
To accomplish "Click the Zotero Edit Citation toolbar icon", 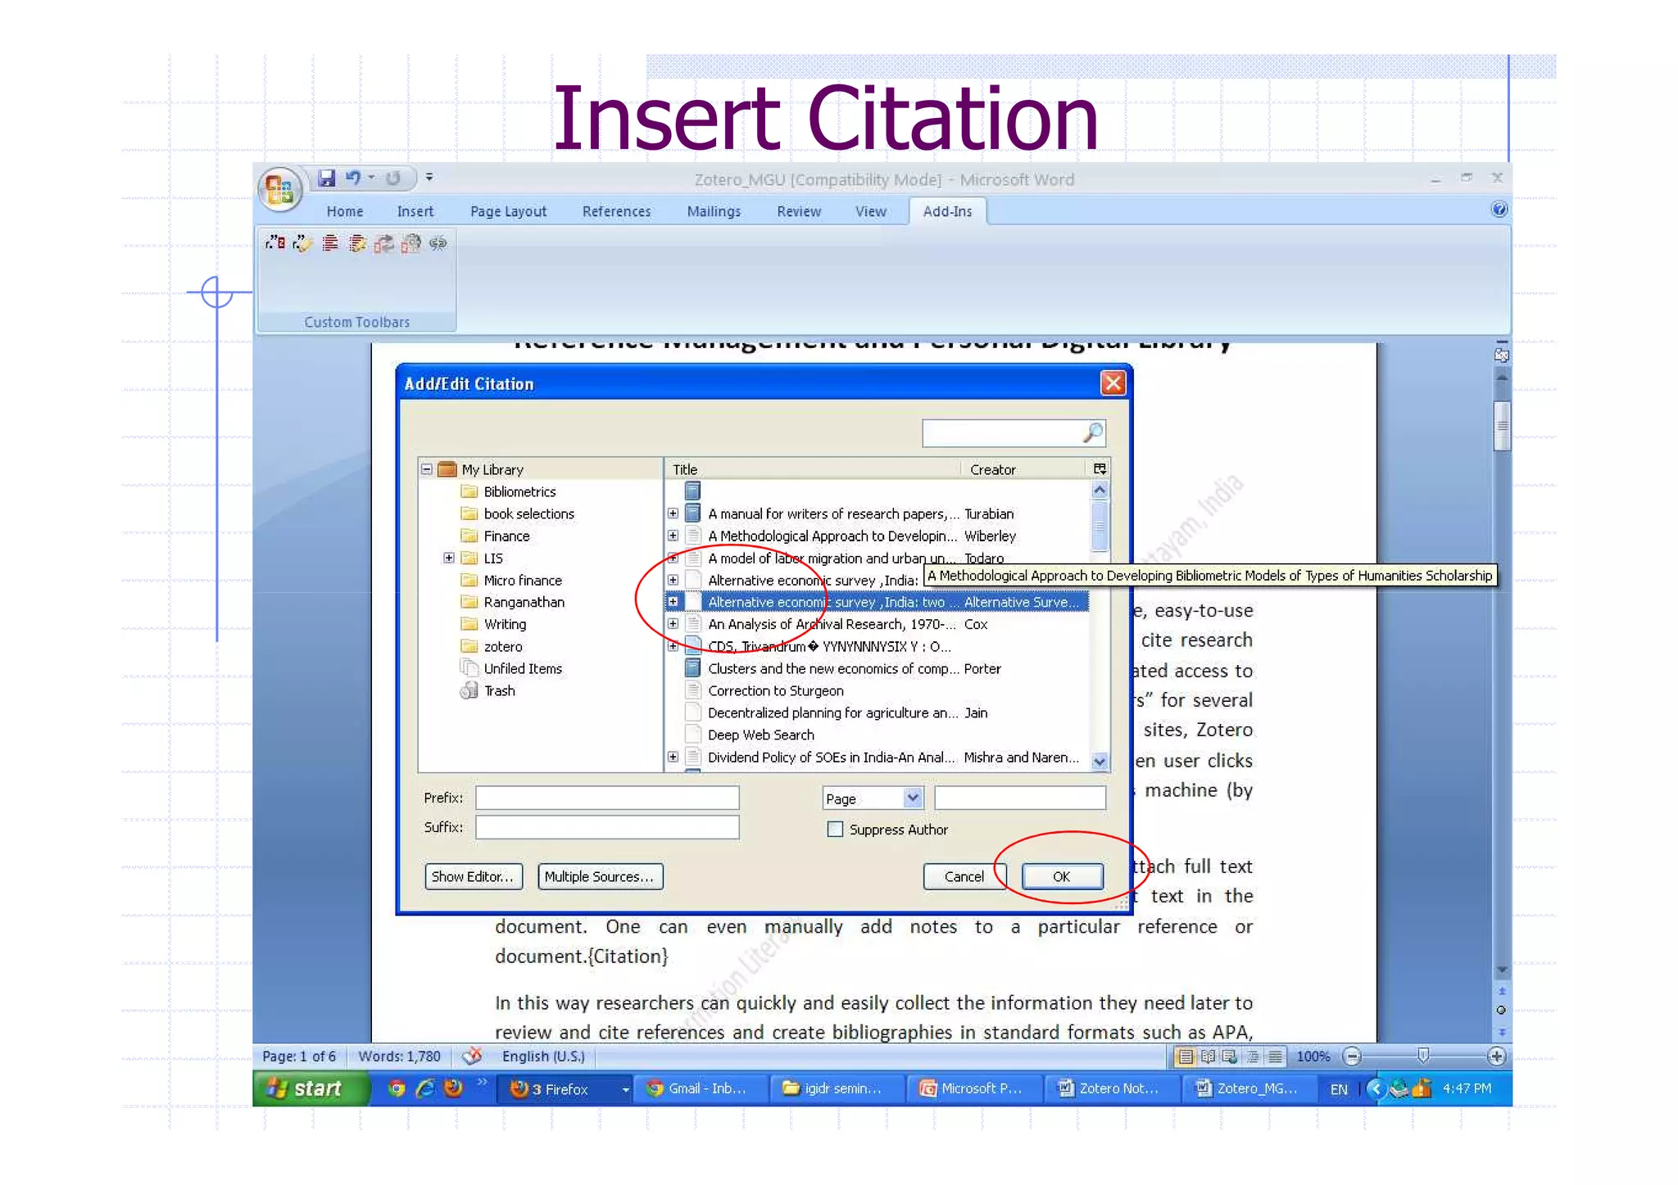I will pos(302,243).
